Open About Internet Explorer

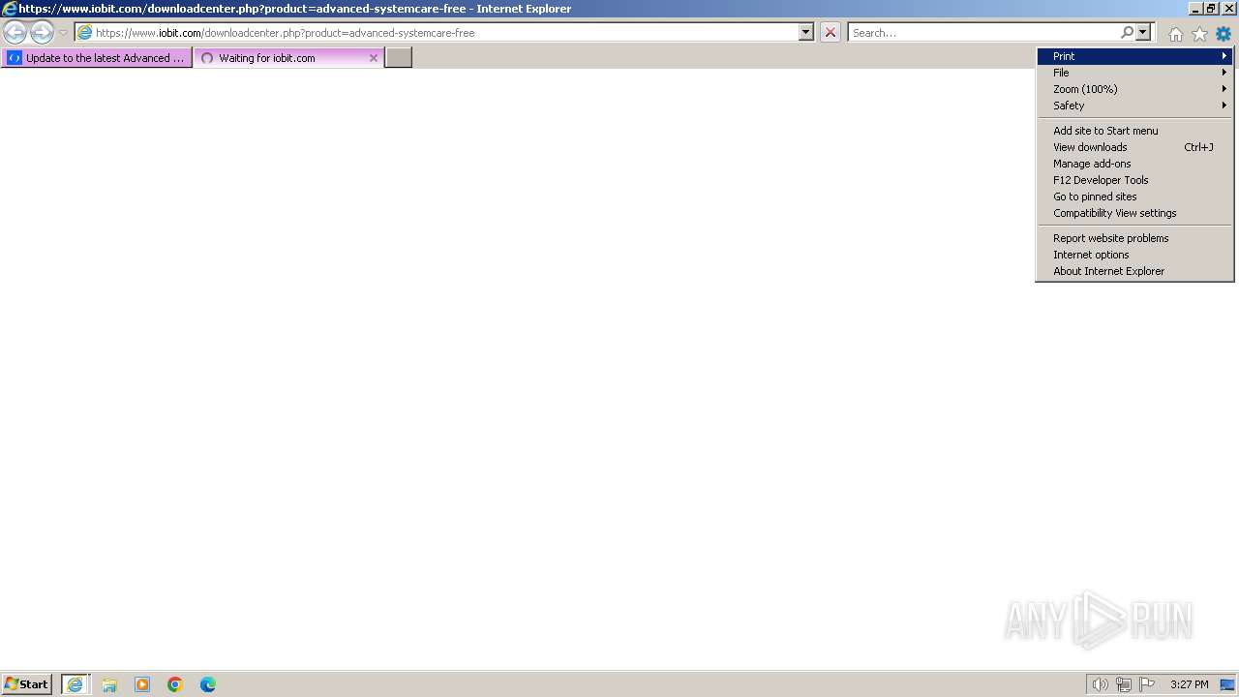1134,271
